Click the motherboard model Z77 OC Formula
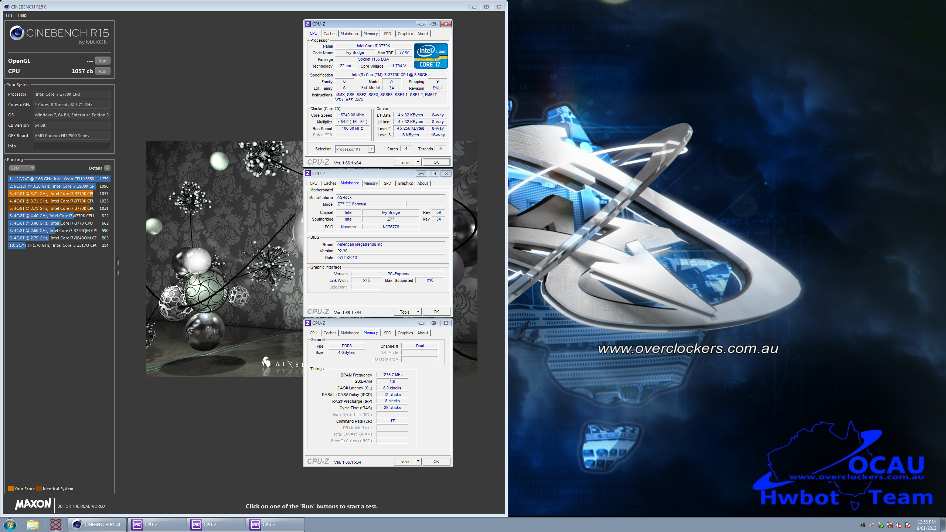Image resolution: width=946 pixels, height=532 pixels. click(371, 204)
